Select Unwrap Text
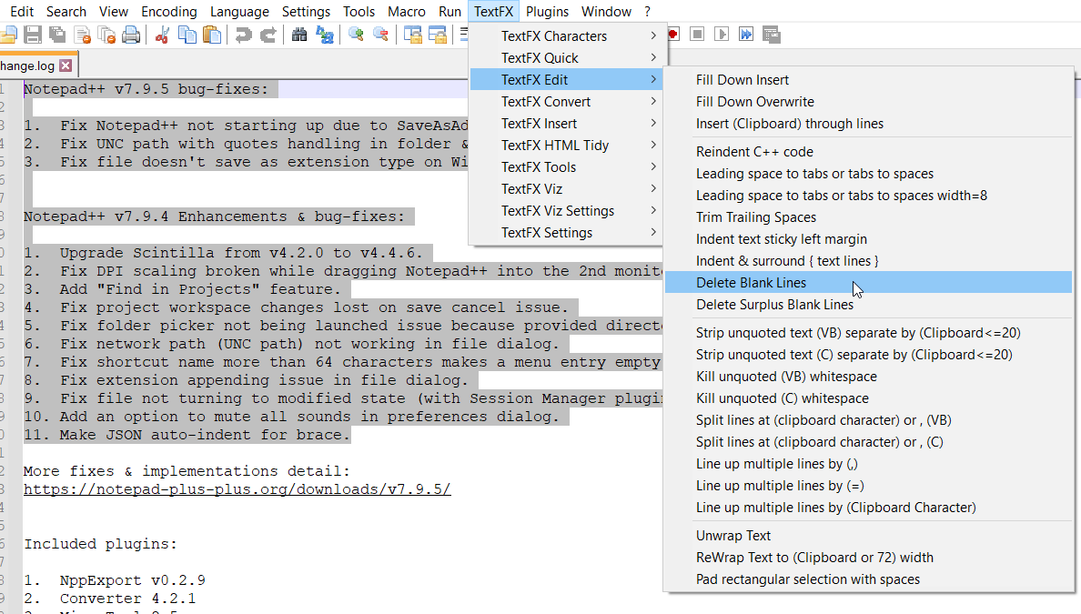1081x614 pixels. click(869, 536)
